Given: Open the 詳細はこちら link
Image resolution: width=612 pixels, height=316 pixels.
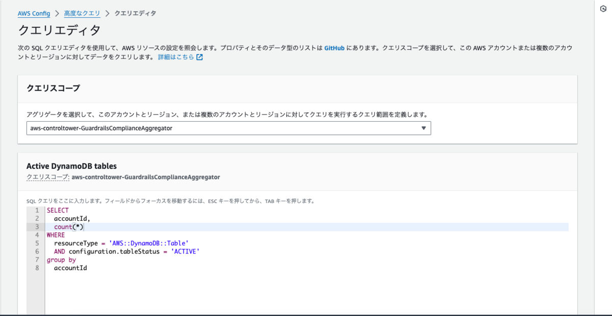Looking at the screenshot, I should pyautogui.click(x=176, y=57).
